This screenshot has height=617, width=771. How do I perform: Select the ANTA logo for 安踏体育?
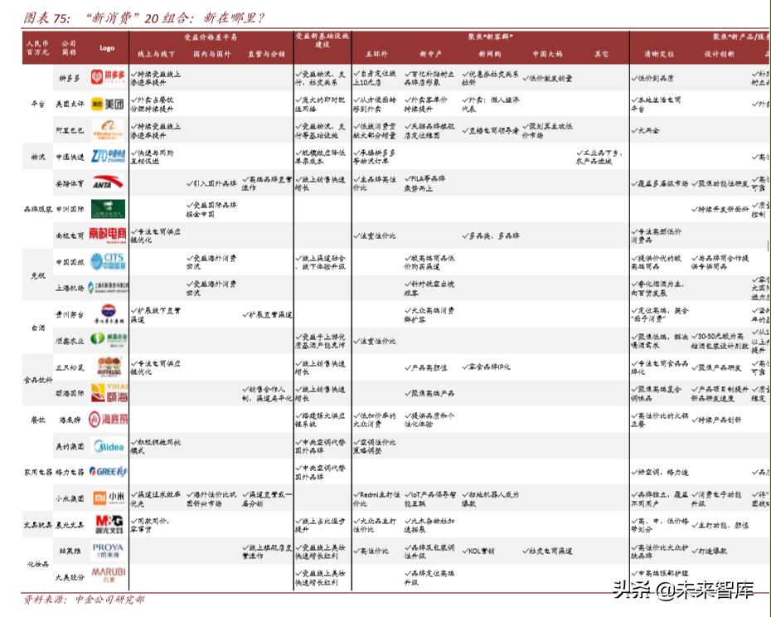(108, 181)
